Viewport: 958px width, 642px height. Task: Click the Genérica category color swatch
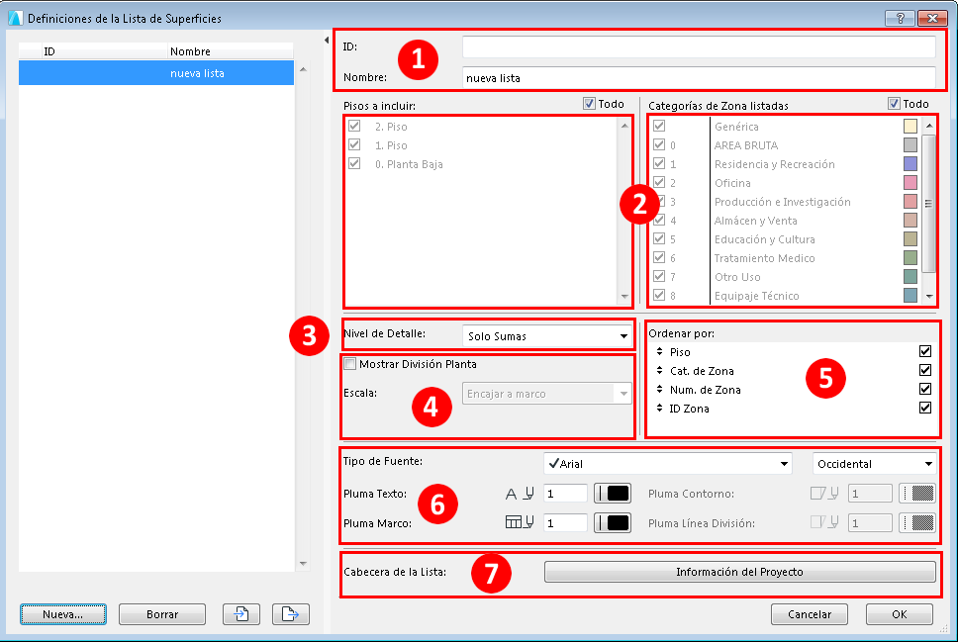coord(910,126)
